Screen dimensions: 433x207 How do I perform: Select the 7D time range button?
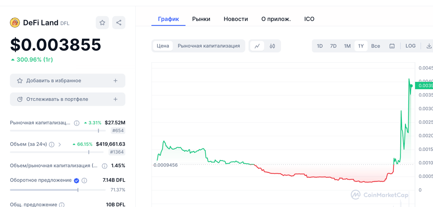point(333,46)
